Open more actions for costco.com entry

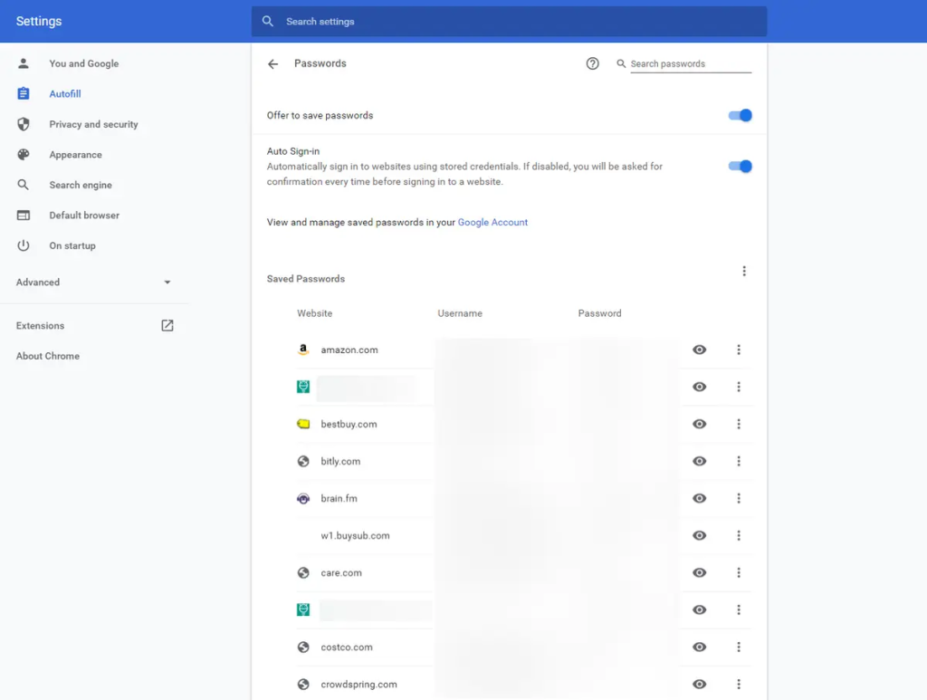(739, 647)
